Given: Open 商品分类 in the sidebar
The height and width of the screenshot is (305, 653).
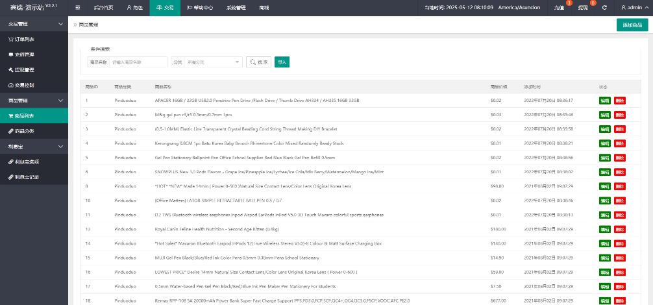Looking at the screenshot, I should click(x=25, y=131).
